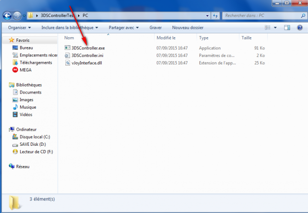Open the MEGA favorite link
The image size is (308, 213).
coord(25,70)
